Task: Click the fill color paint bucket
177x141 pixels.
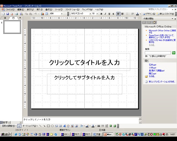Action: (x=81, y=126)
